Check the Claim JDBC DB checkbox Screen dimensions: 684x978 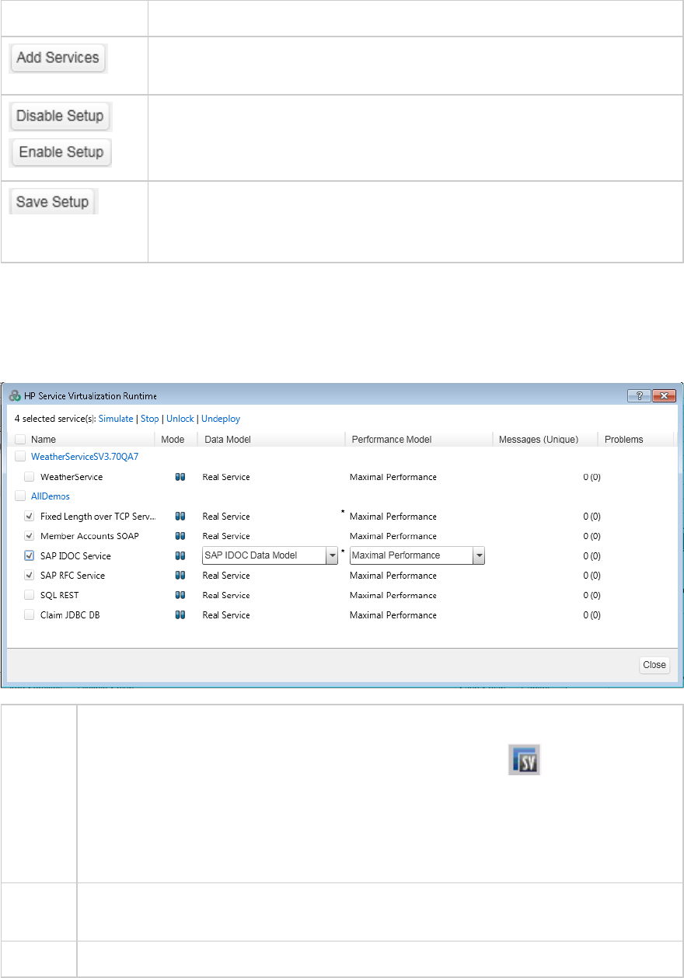[30, 614]
